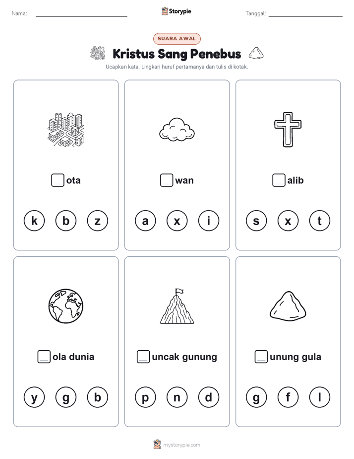This screenshot has width=354, height=459.
Task: Click the small city icon beside the title
Action: [98, 53]
